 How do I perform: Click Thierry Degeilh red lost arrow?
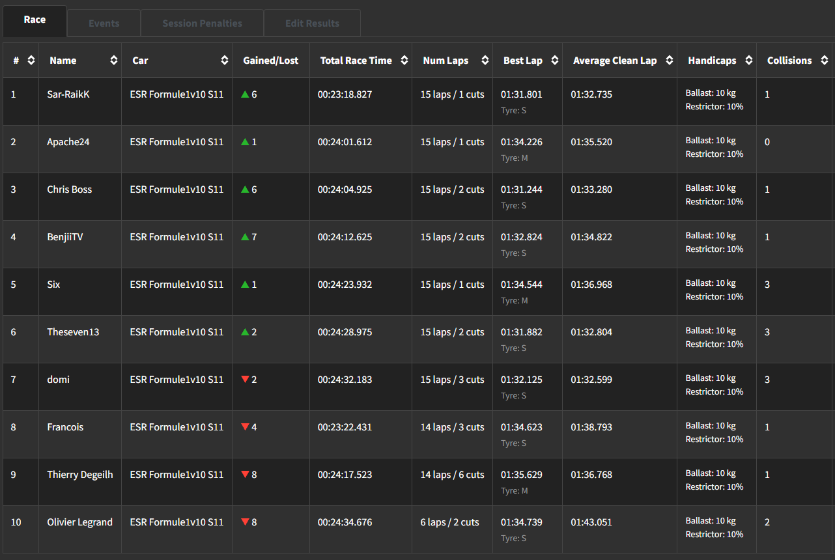(x=245, y=475)
